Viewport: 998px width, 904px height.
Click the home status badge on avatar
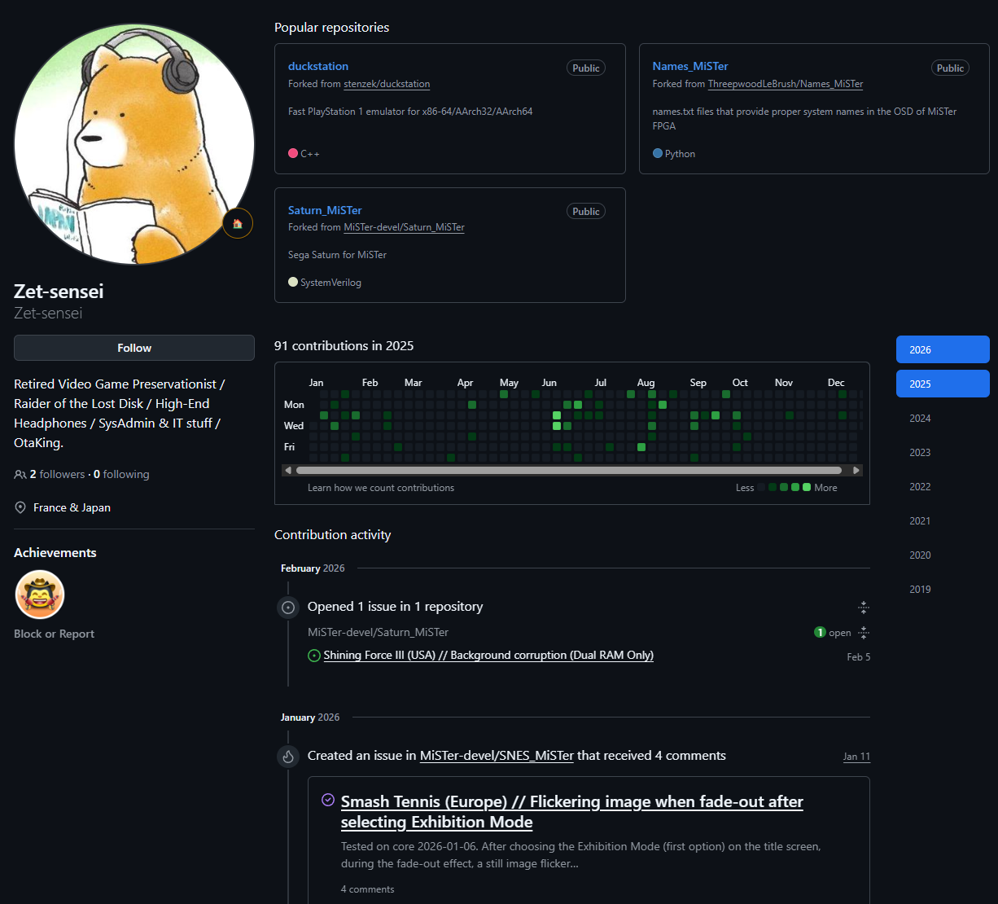click(x=238, y=223)
